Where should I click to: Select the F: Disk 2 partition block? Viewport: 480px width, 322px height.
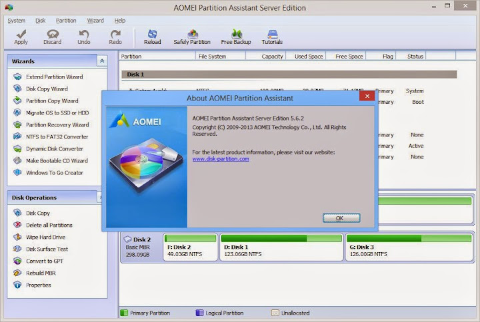[x=191, y=247]
